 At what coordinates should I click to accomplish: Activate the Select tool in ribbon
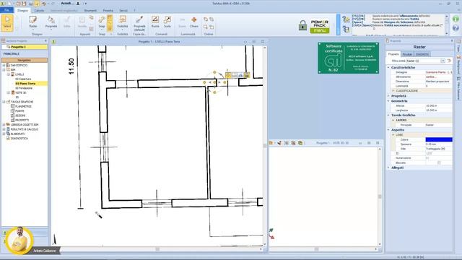[7, 22]
